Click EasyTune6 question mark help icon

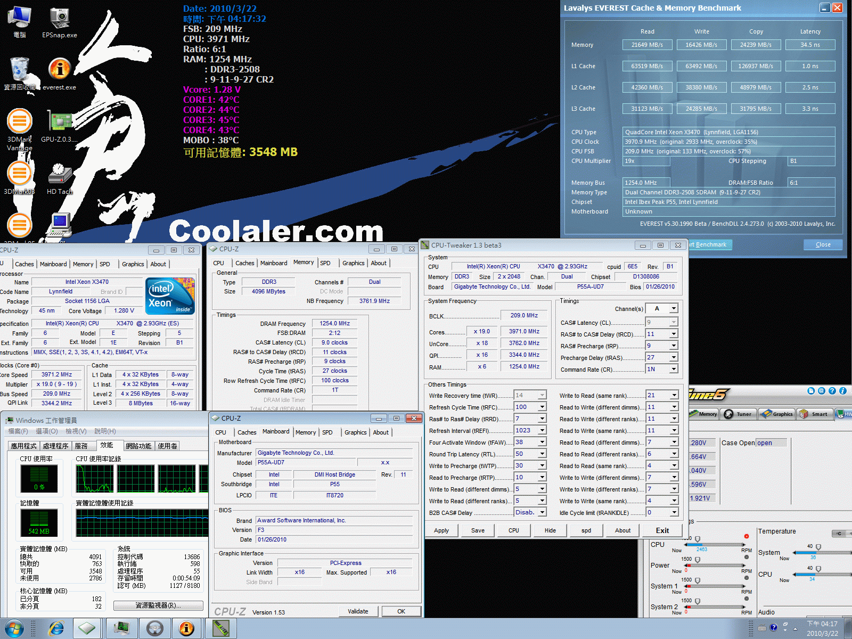[832, 391]
